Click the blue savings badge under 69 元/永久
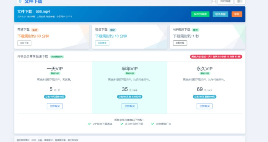Image resolution: width=268 pixels, height=142 pixels. [204, 97]
